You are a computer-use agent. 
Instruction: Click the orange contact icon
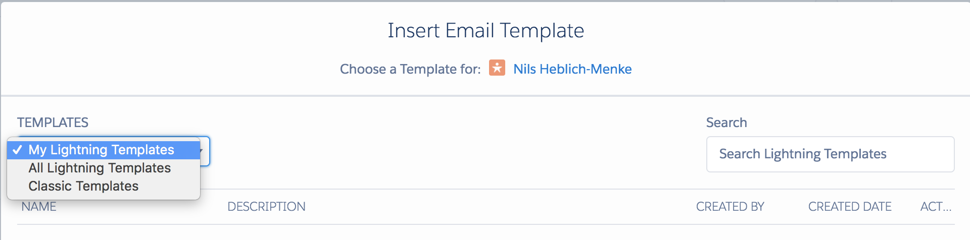tap(497, 68)
